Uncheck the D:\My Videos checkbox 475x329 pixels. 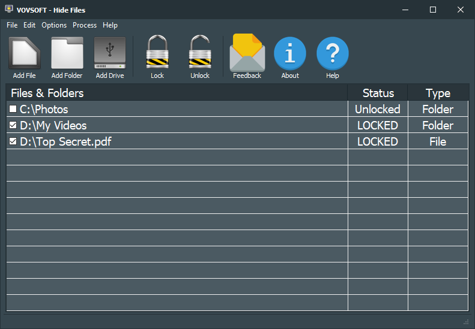pyautogui.click(x=13, y=125)
